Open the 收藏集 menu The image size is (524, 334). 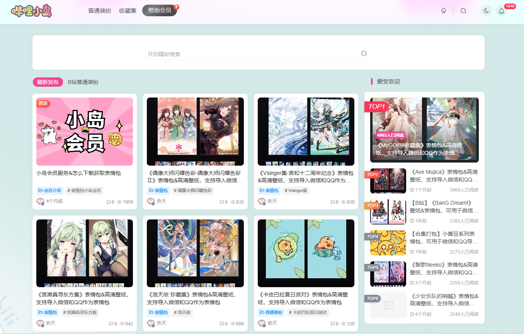tap(128, 11)
